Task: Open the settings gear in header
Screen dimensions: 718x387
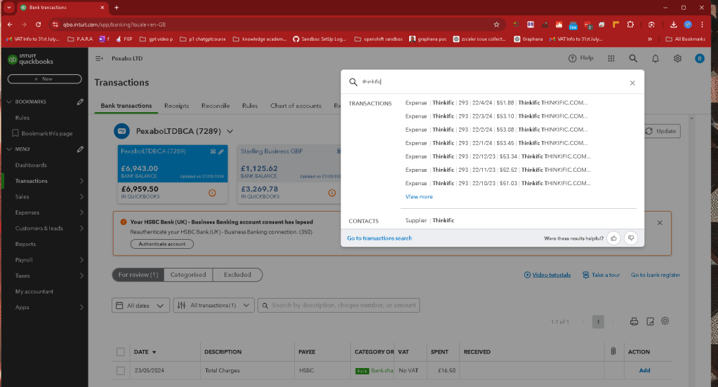Action: pos(677,59)
